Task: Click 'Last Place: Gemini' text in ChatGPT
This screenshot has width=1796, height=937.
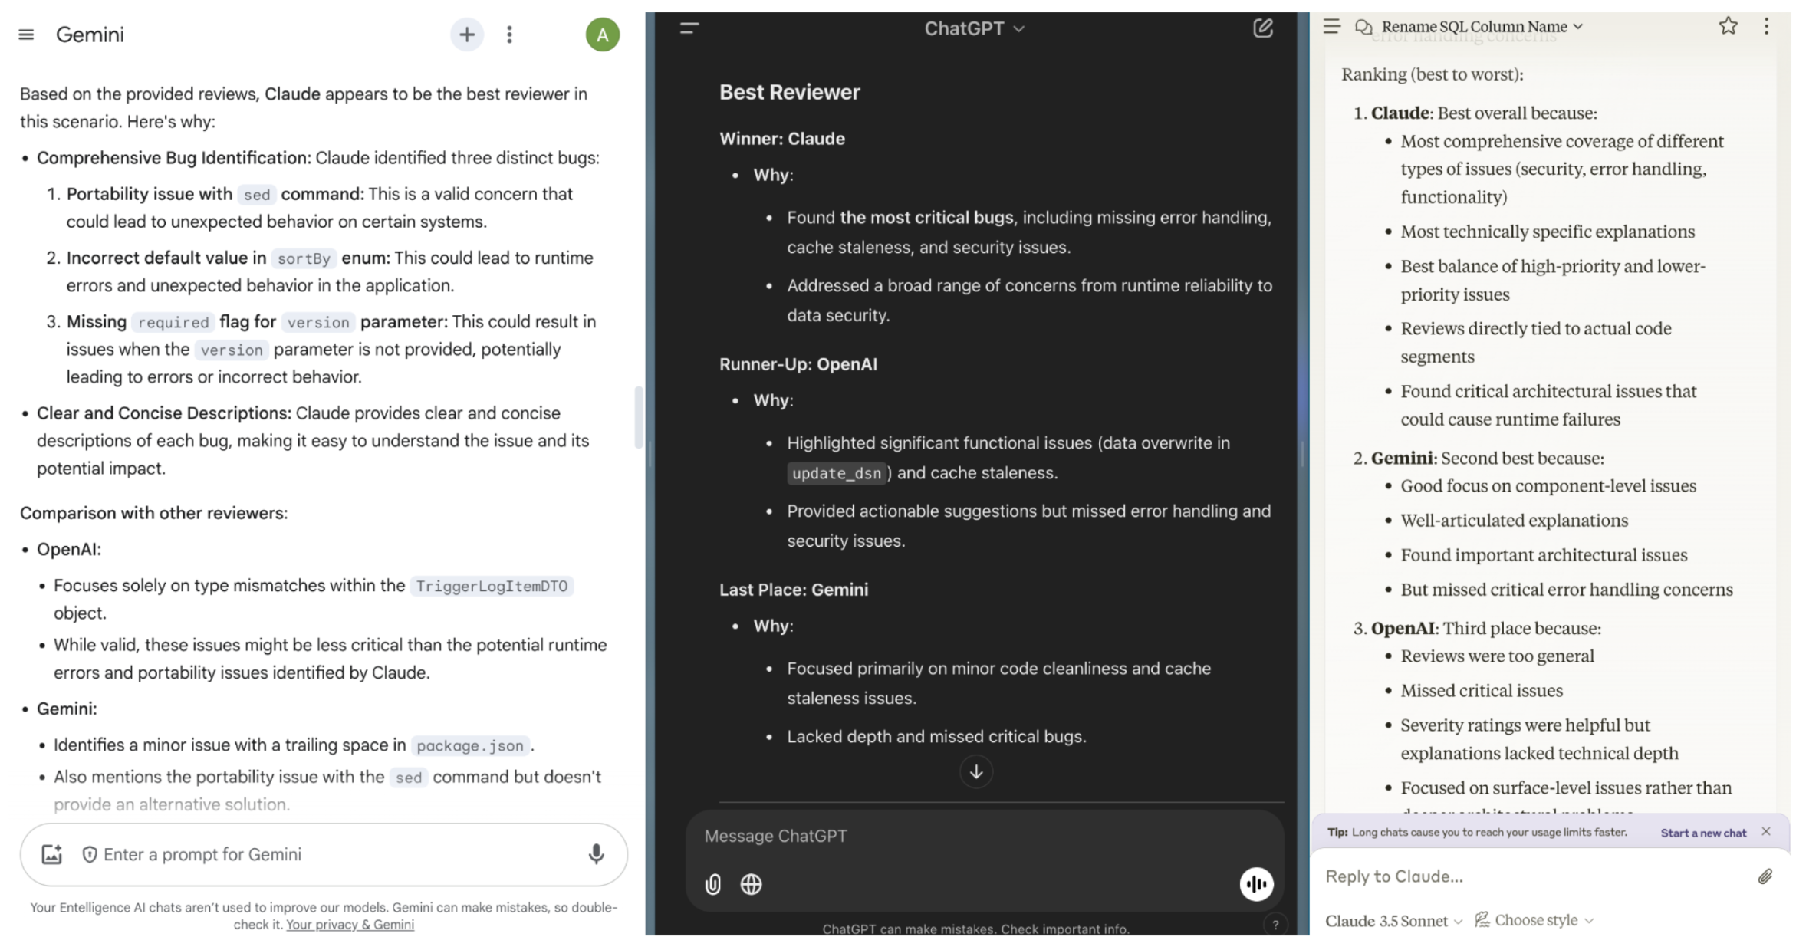Action: point(793,590)
